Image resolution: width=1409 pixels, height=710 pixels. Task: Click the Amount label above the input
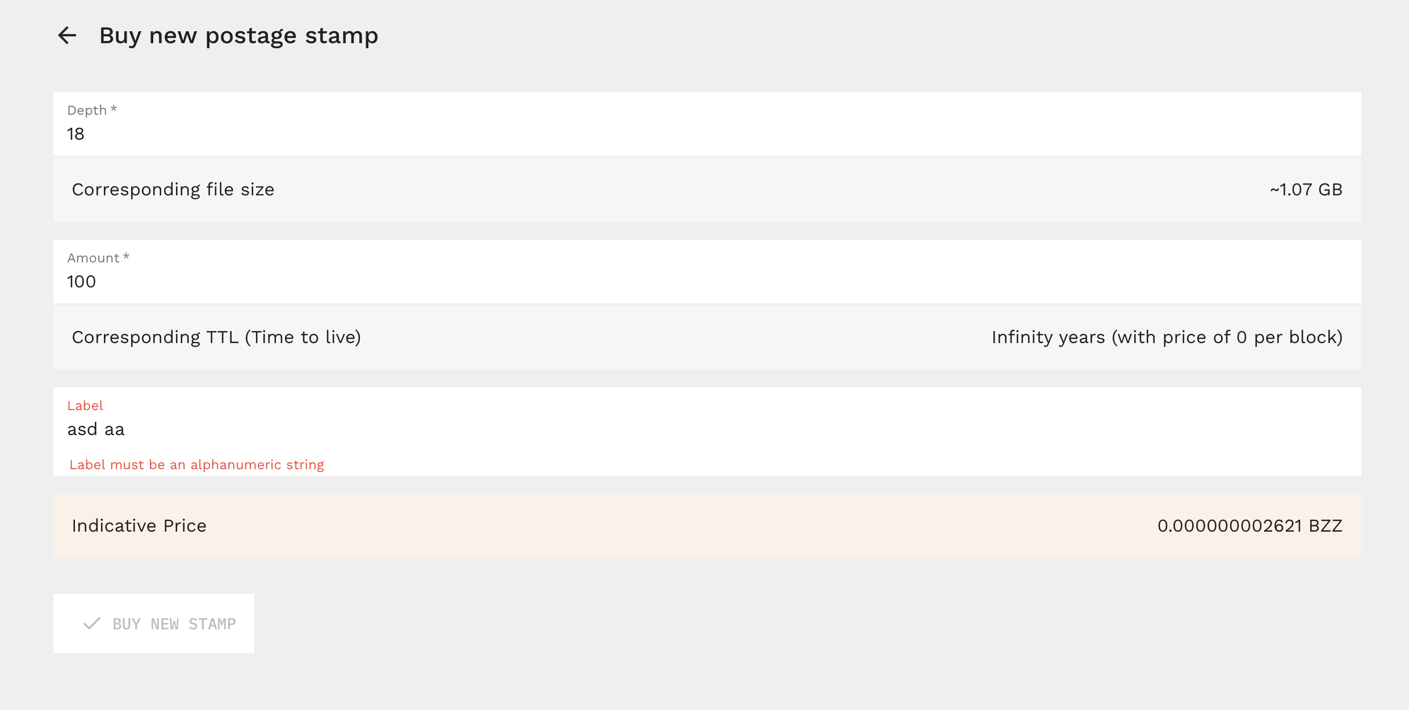98,257
